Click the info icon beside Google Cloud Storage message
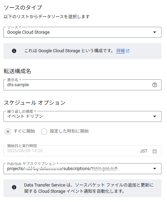167x202 pixels. 14,51
